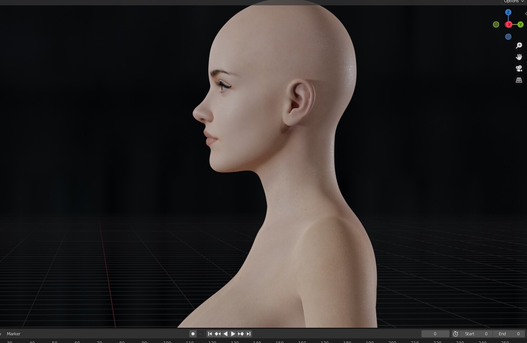Click the magnifier zoom view icon
Viewport: 527px width, 343px height.
519,46
